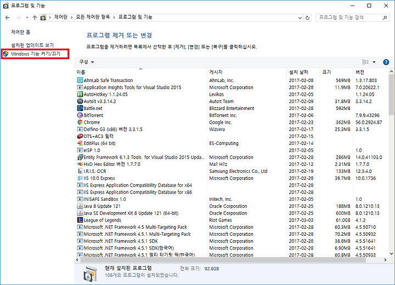Expand the chevron after 제어판 breadcrumb

pyautogui.click(x=72, y=18)
